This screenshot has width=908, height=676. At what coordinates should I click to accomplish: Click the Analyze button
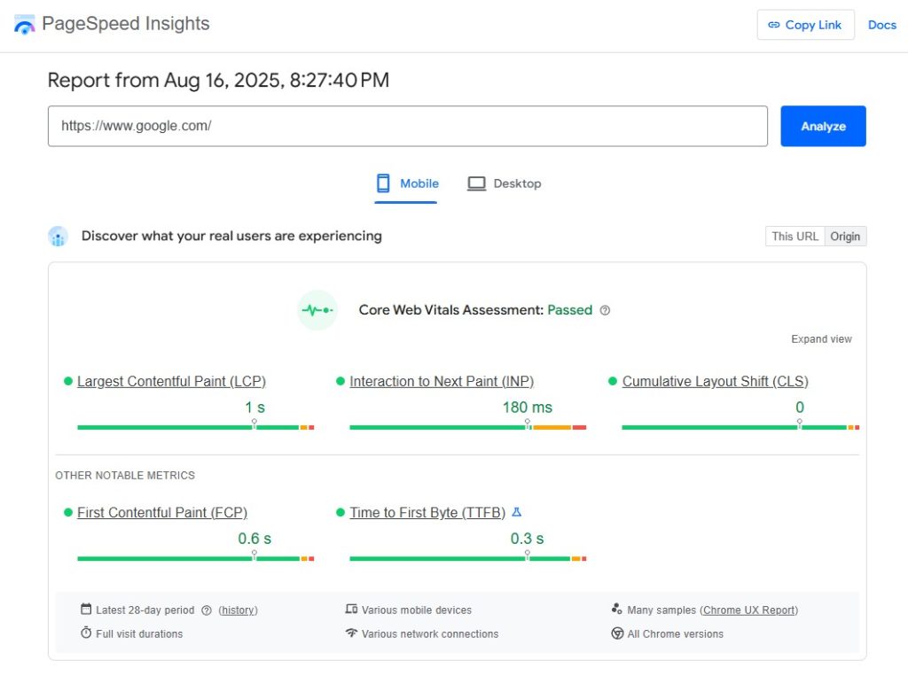(823, 126)
